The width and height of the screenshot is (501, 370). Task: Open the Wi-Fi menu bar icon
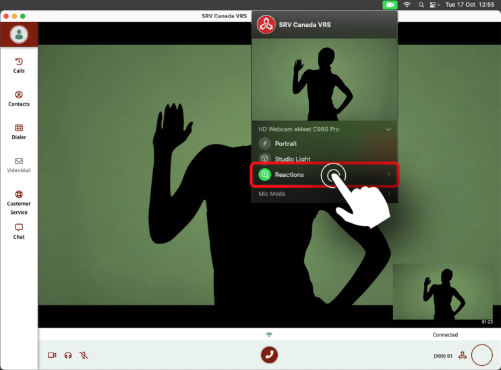tap(407, 5)
